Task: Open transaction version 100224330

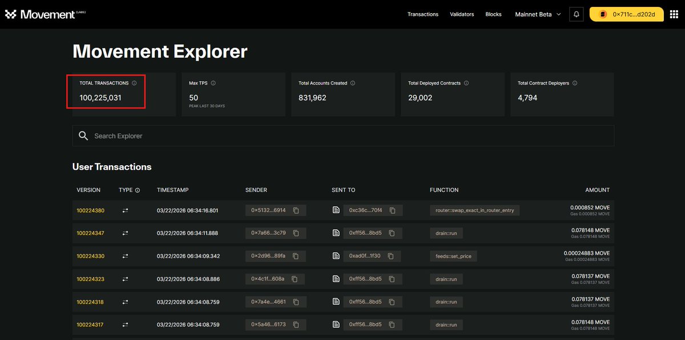Action: click(91, 256)
